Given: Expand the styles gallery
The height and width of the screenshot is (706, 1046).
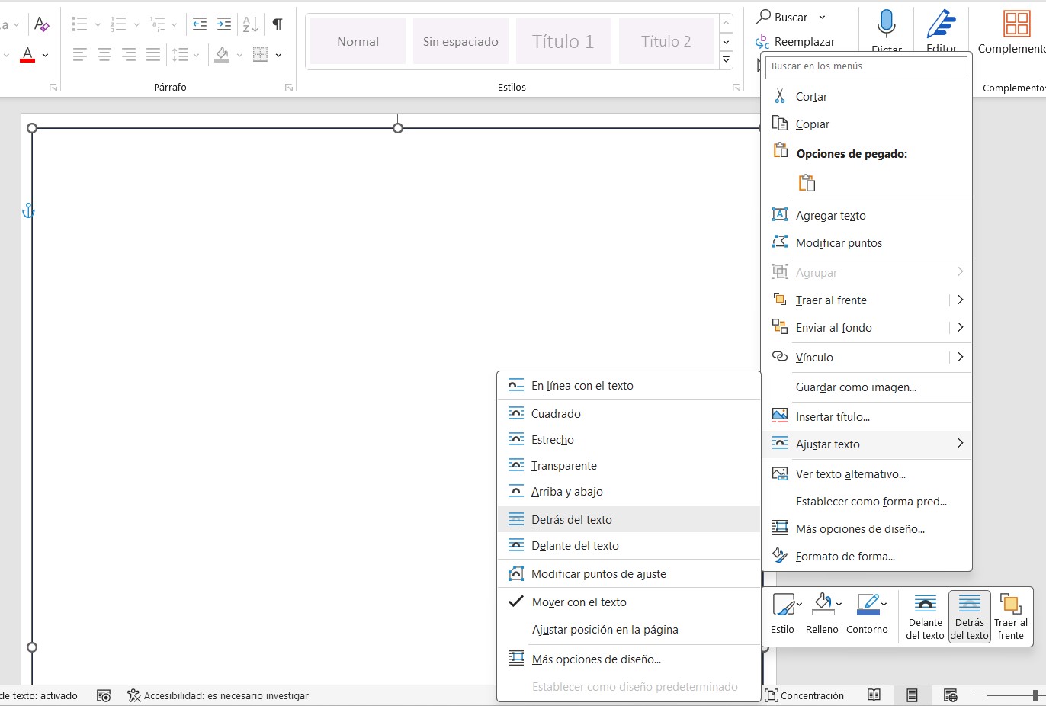Looking at the screenshot, I should pyautogui.click(x=726, y=59).
